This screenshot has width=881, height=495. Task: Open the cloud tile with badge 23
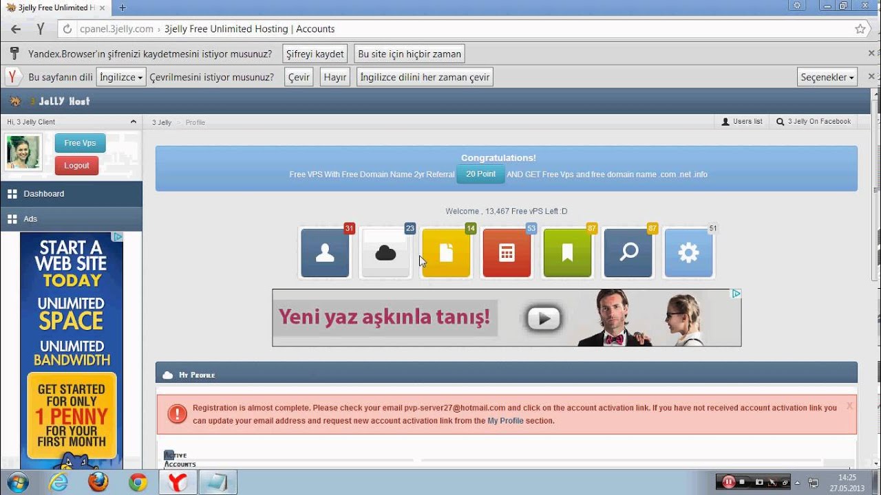coord(385,253)
